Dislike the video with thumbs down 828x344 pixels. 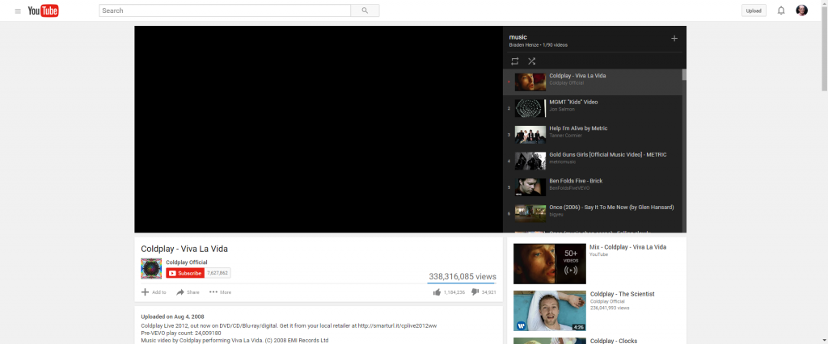coord(475,292)
